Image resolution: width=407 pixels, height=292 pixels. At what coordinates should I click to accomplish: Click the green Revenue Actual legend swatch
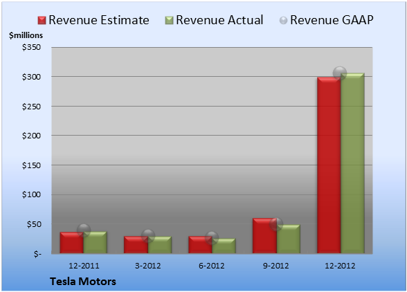[169, 20]
